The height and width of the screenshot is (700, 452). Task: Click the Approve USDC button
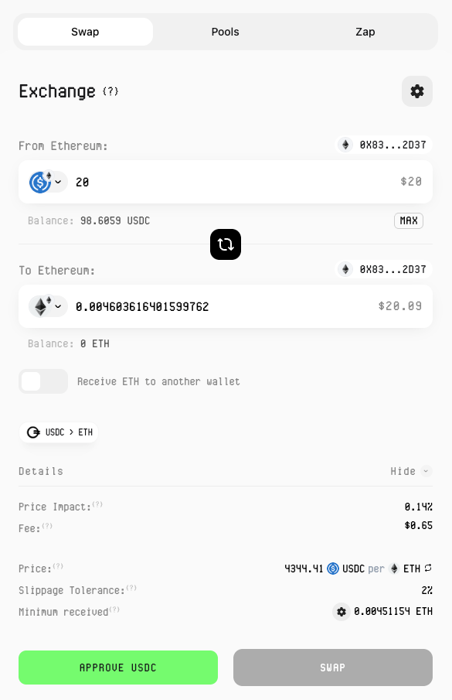click(118, 668)
